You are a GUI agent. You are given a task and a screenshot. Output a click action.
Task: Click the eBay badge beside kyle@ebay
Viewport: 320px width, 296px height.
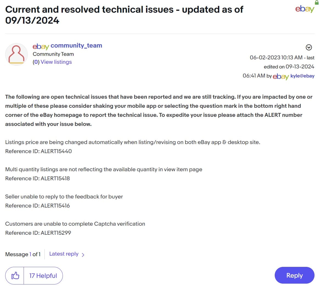(x=280, y=76)
